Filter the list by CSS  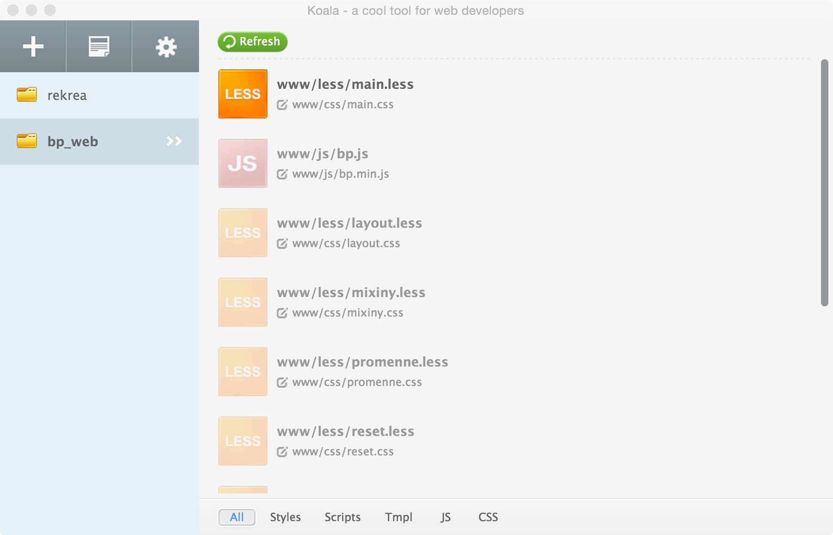488,517
